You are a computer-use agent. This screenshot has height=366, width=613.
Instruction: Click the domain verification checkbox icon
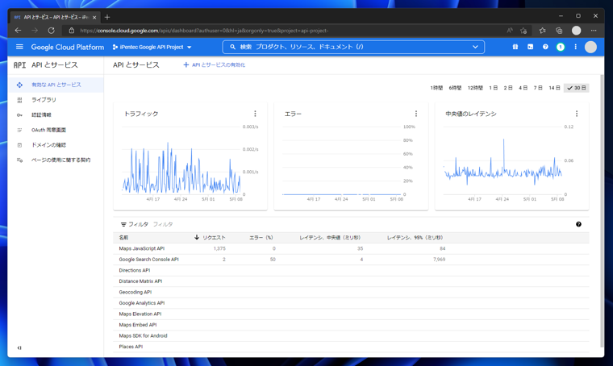click(19, 145)
